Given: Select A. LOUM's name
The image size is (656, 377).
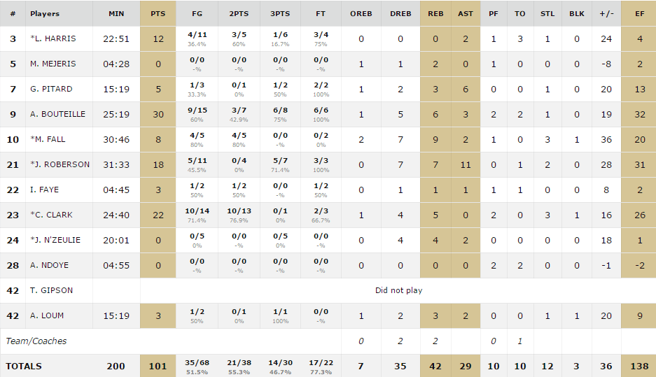Looking at the screenshot, I should [x=47, y=315].
